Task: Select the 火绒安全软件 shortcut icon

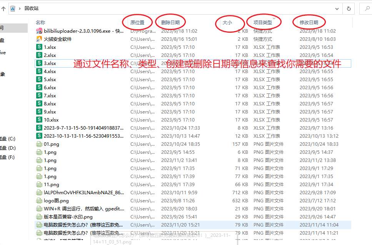Action: coord(39,39)
